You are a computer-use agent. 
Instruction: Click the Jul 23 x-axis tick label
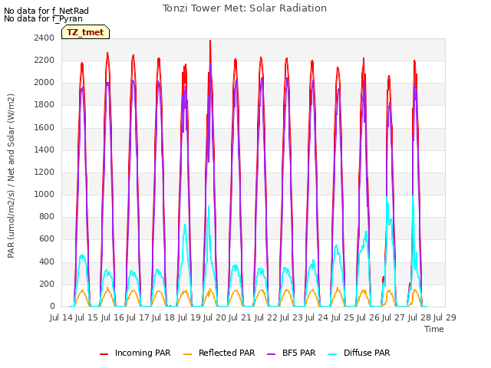[292, 317]
